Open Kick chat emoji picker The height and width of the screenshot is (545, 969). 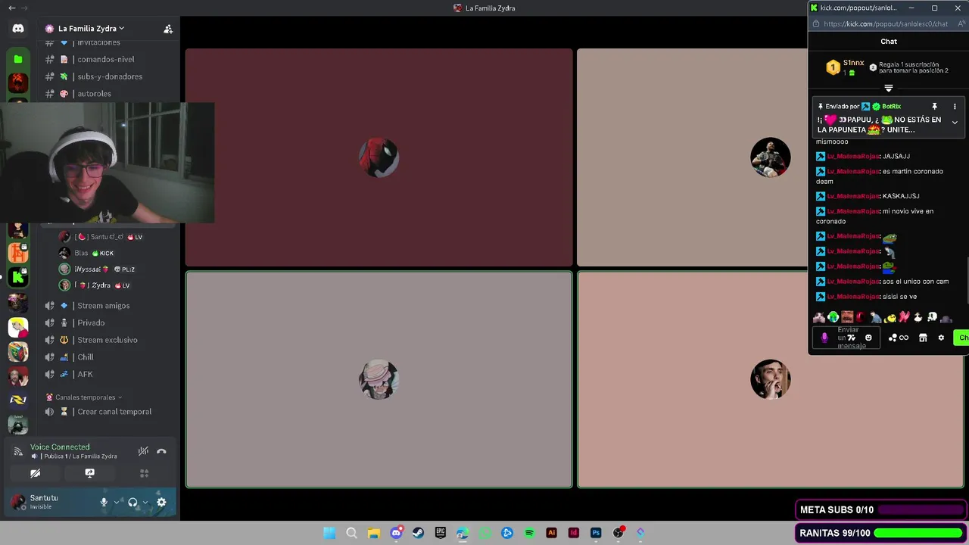(x=868, y=338)
